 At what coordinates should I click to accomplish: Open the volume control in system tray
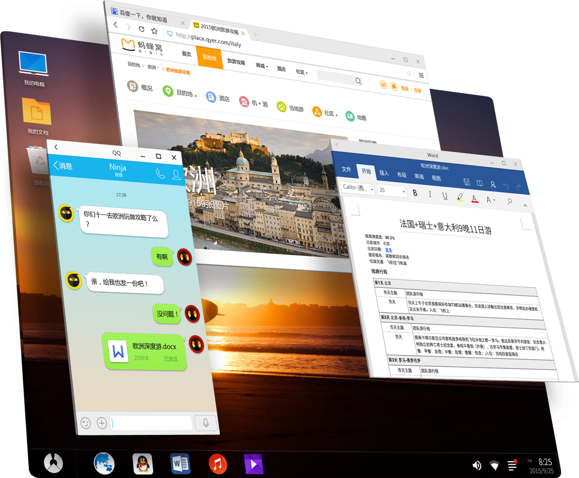point(477,466)
